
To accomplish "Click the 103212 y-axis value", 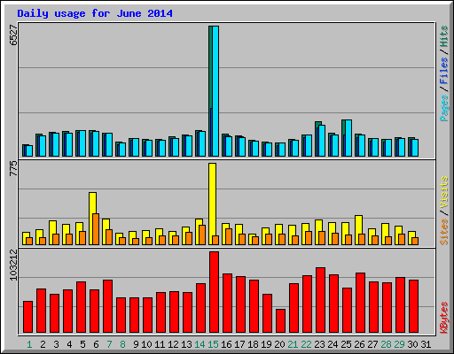I will (13, 265).
